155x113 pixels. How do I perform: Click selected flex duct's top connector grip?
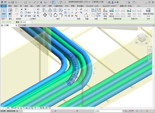(x=71, y=55)
